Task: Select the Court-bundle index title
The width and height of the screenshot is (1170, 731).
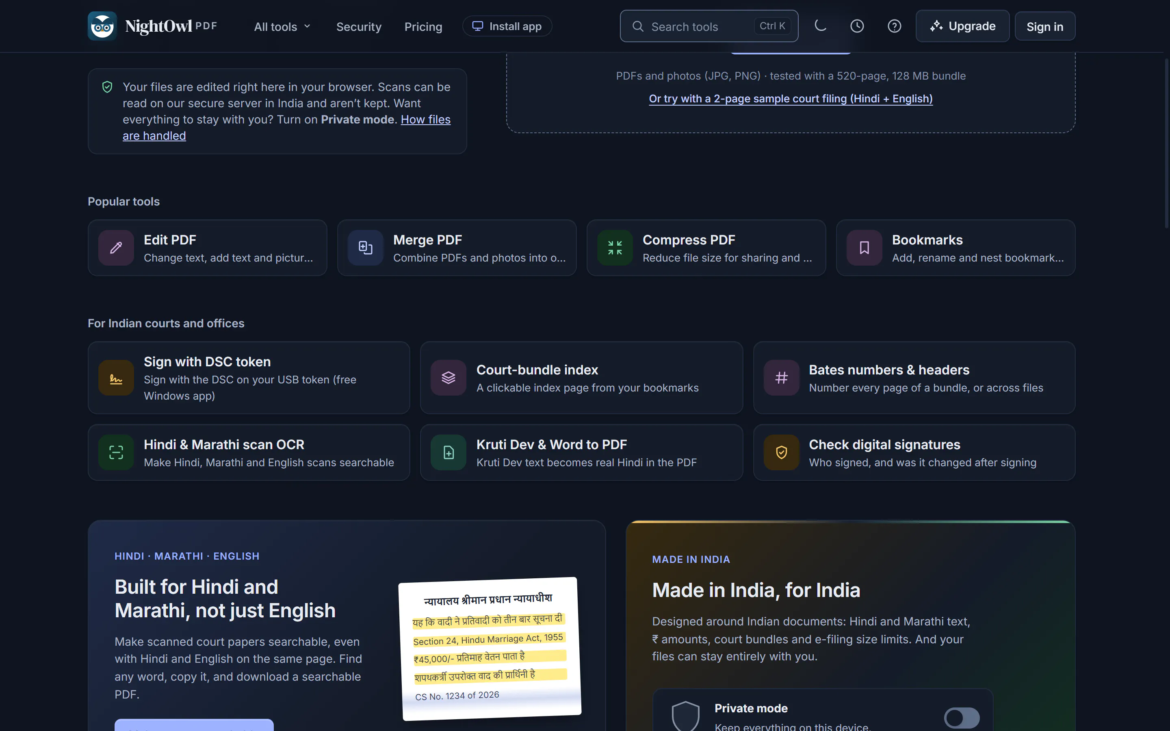Action: point(537,370)
